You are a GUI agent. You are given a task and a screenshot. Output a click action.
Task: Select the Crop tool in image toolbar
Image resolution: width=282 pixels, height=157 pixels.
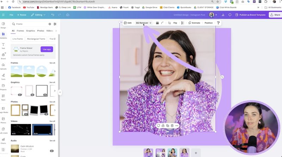coord(170,23)
